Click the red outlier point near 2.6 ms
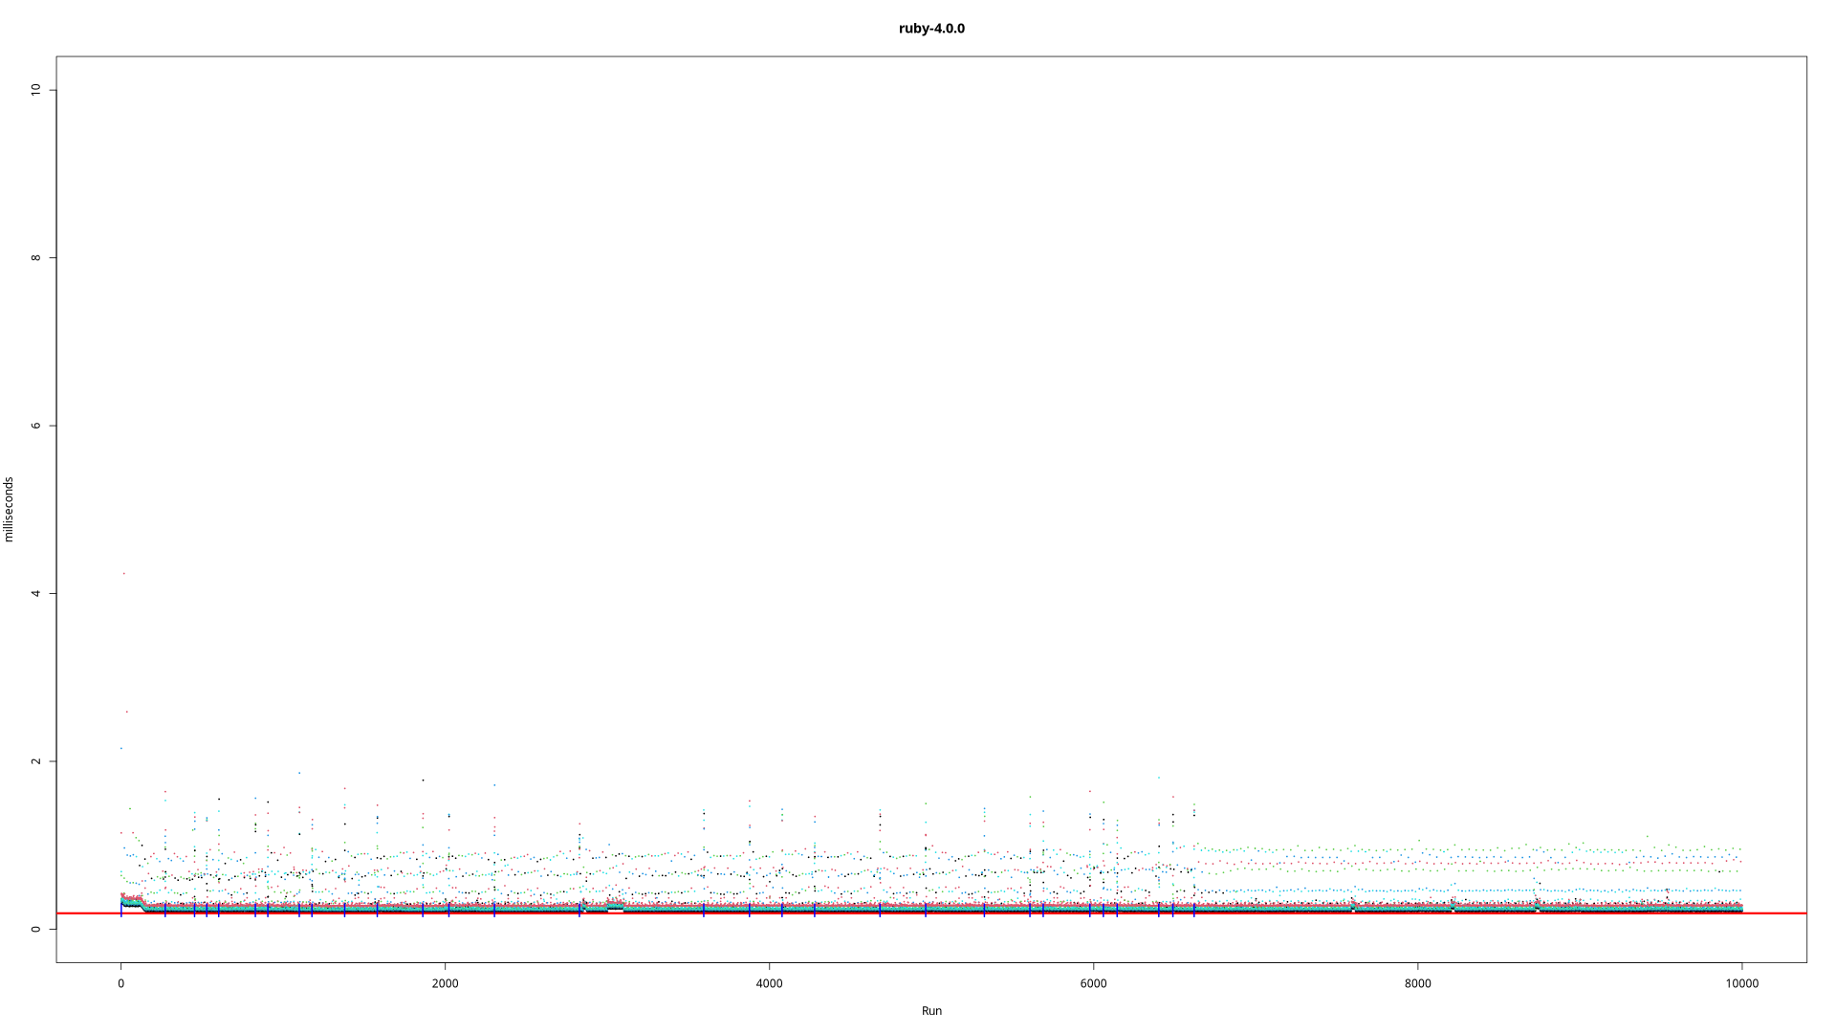This screenshot has width=1836, height=1033. coord(126,712)
